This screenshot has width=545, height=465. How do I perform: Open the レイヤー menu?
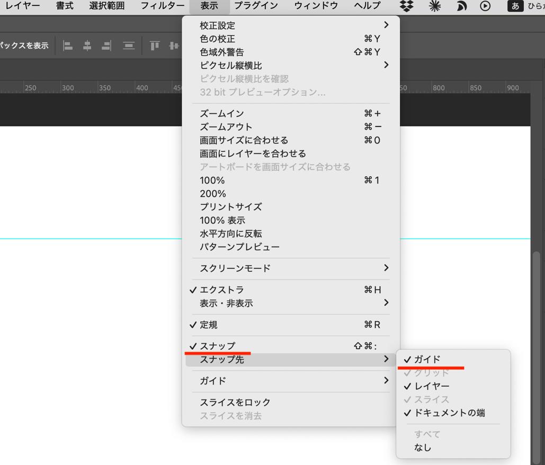click(x=23, y=6)
